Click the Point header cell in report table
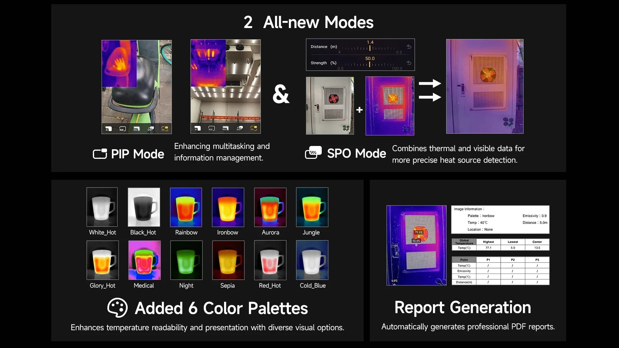 point(464,260)
